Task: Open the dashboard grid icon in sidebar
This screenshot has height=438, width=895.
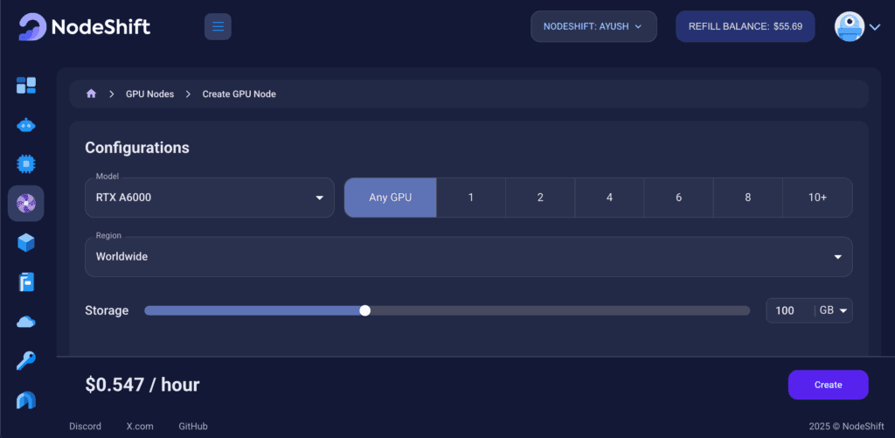Action: [26, 86]
